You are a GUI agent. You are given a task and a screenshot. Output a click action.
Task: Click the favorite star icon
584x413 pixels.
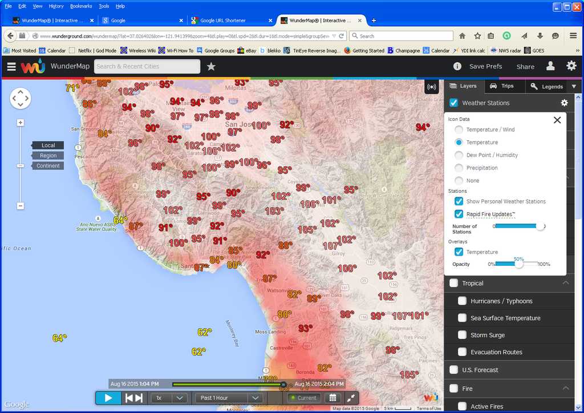[211, 67]
